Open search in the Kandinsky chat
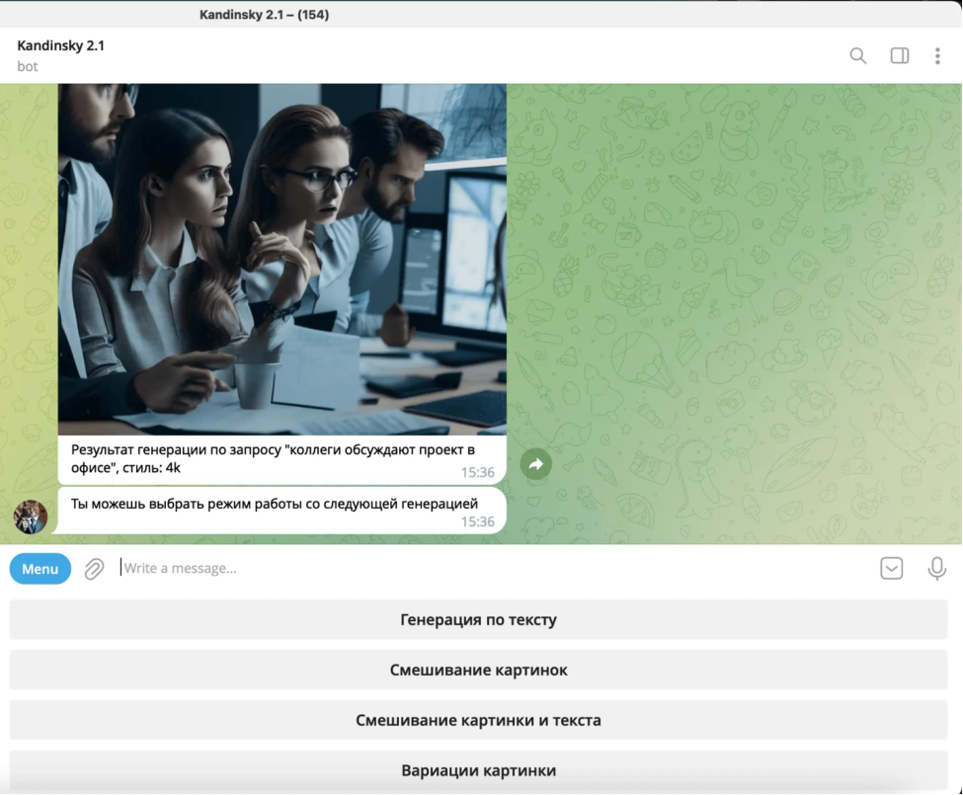 [857, 55]
